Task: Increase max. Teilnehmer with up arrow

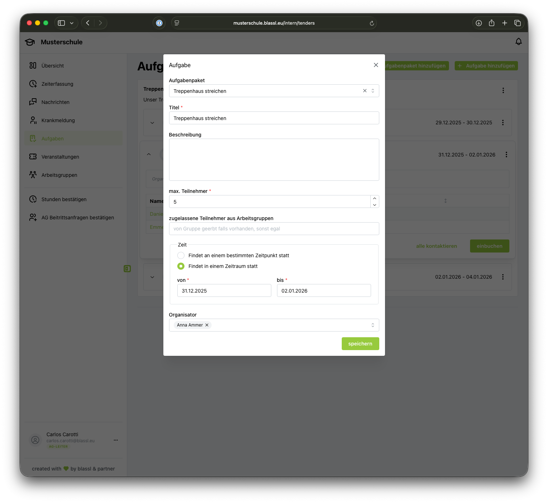Action: [374, 199]
